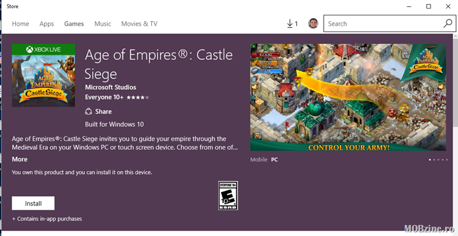Open Microsoft Studios publisher page
The image size is (458, 236).
pos(111,87)
